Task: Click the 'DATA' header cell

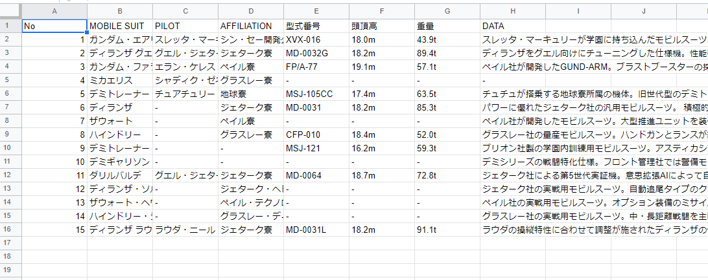Action: coord(513,26)
